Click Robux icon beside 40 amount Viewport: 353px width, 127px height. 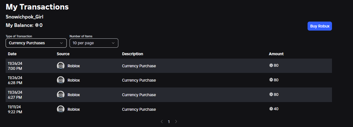pyautogui.click(x=271, y=109)
